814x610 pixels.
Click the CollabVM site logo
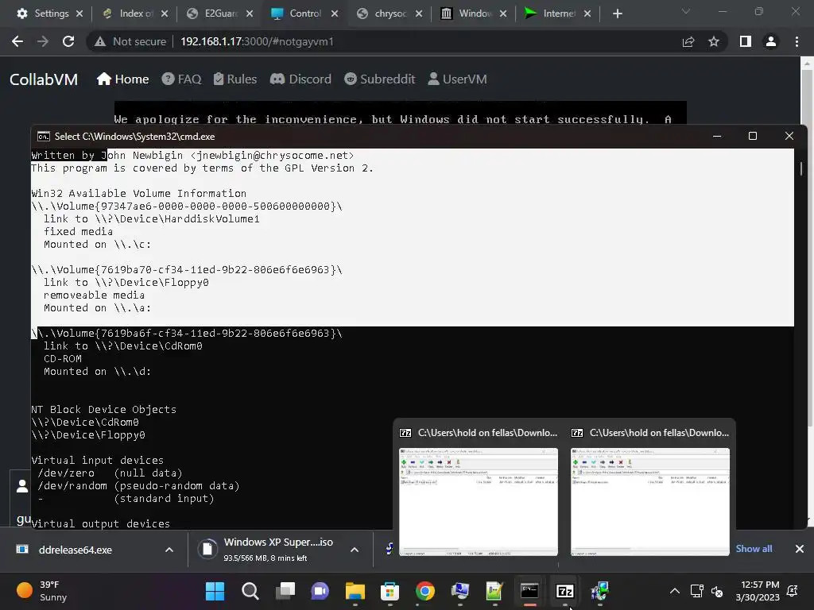[x=44, y=79]
